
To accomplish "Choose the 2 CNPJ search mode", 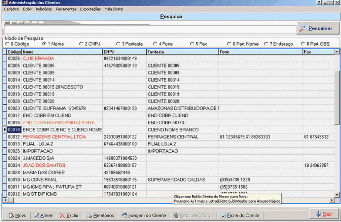I will [81, 44].
